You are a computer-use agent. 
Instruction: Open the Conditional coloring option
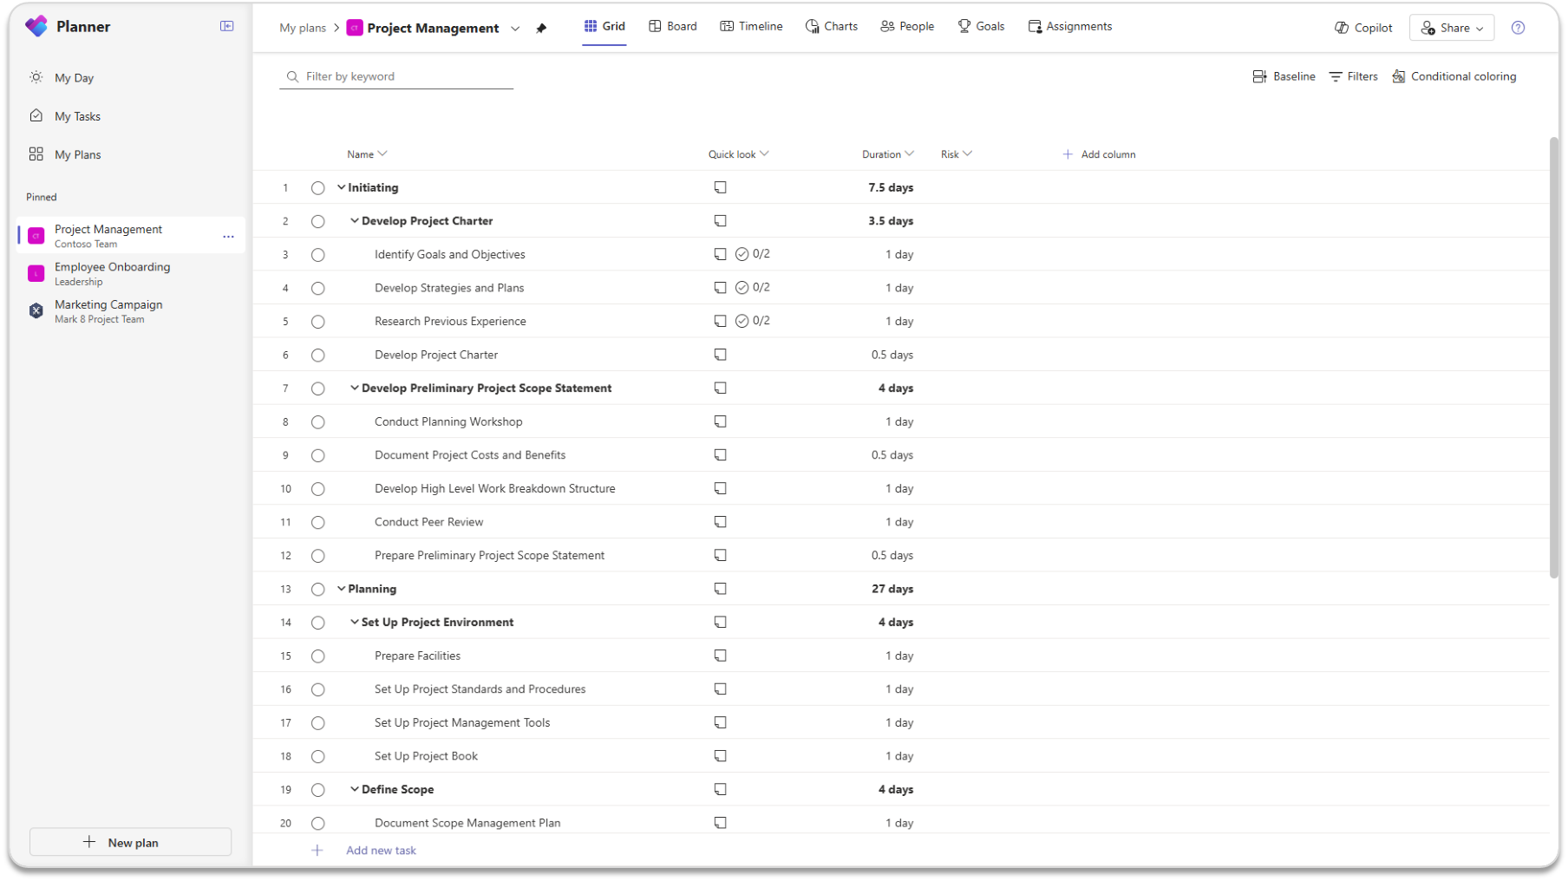(1454, 76)
